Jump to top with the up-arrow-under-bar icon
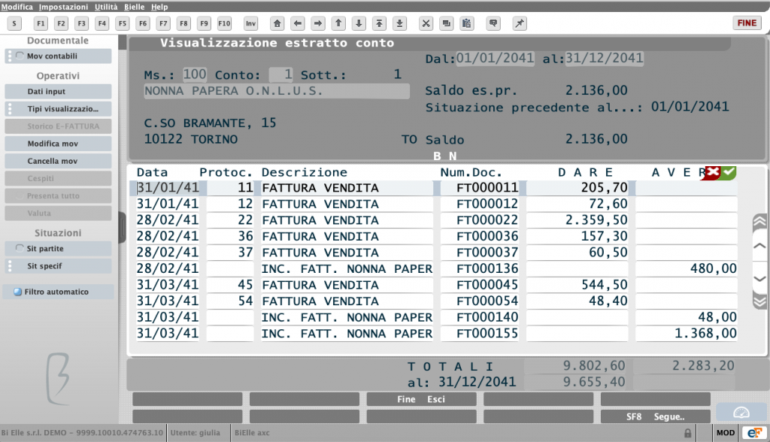Image resolution: width=770 pixels, height=442 pixels. click(x=380, y=23)
